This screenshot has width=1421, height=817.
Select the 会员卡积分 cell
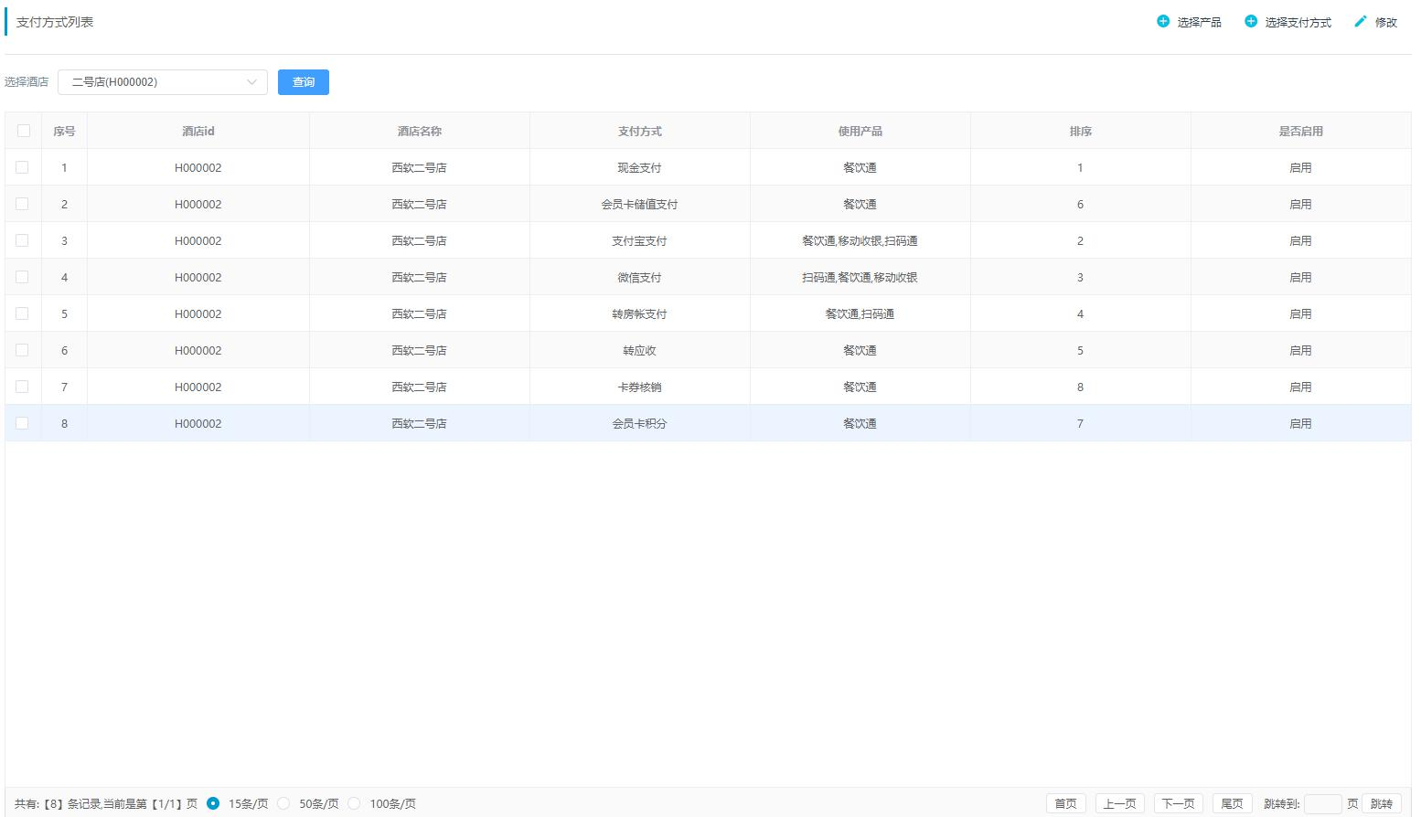pos(639,423)
